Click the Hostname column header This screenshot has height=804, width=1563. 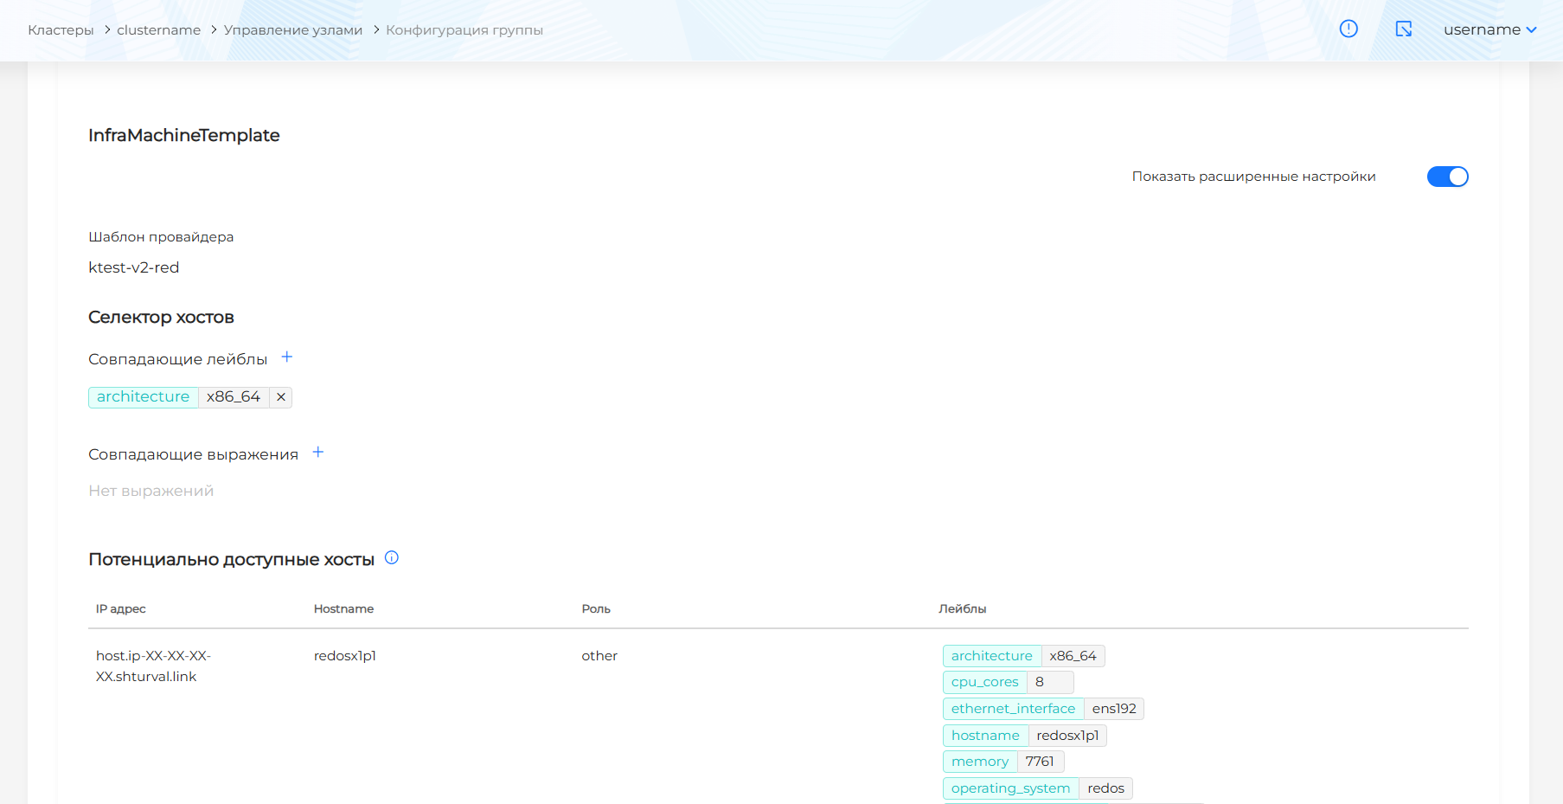tap(343, 609)
